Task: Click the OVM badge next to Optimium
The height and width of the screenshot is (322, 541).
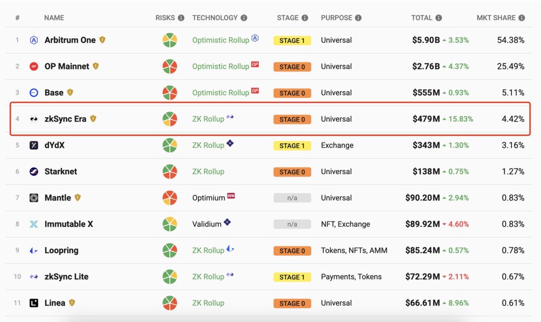Action: point(231,196)
